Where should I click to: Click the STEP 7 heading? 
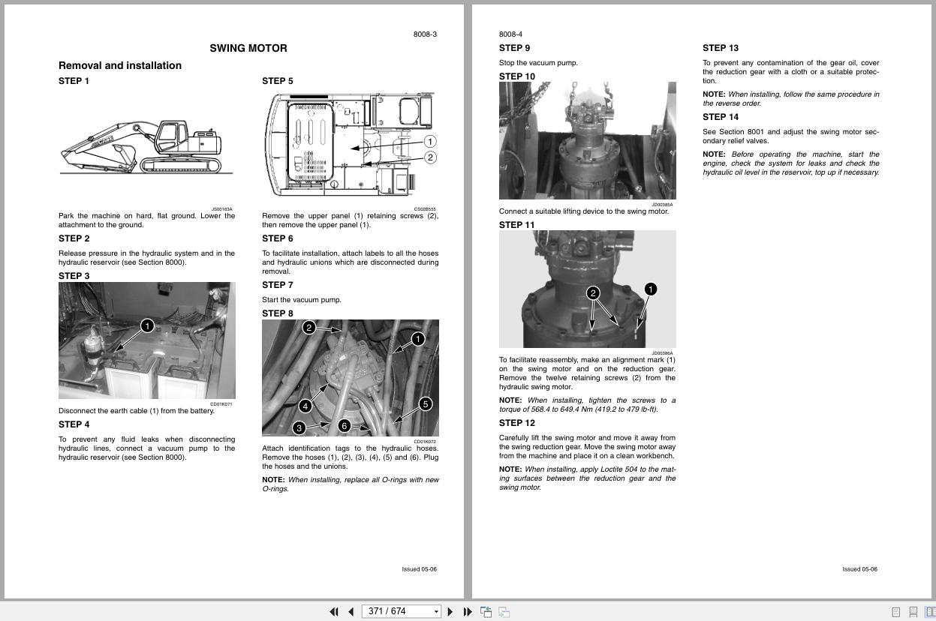point(278,285)
